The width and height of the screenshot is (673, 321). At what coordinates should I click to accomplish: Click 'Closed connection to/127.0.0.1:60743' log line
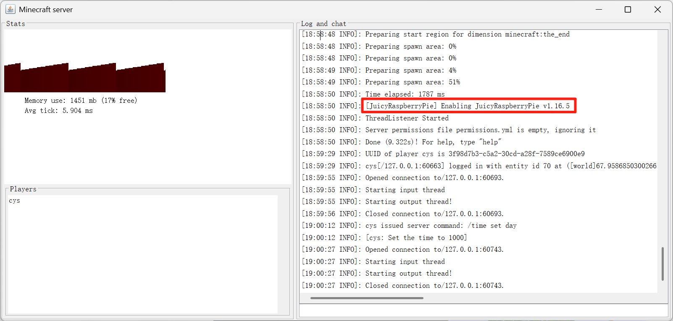coord(403,286)
